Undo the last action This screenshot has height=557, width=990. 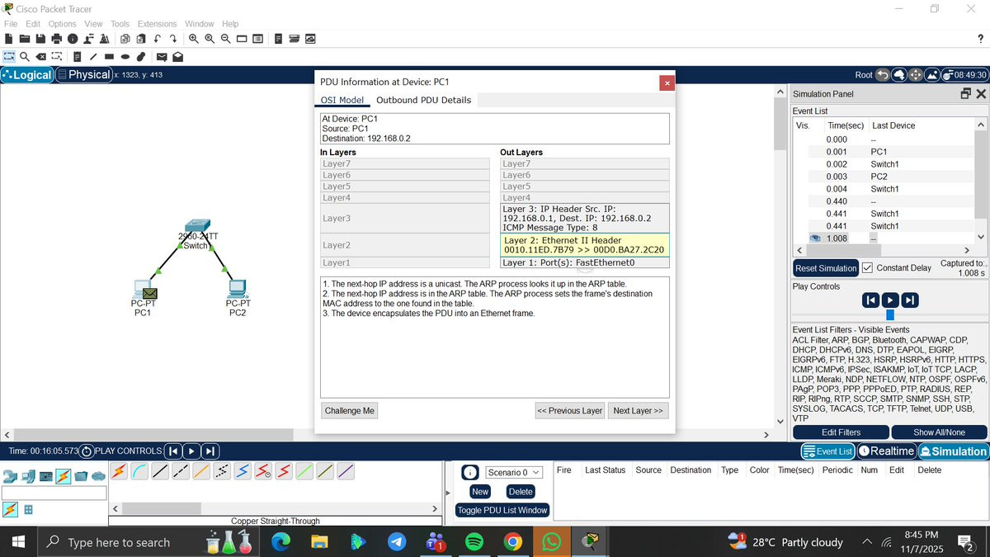click(158, 39)
